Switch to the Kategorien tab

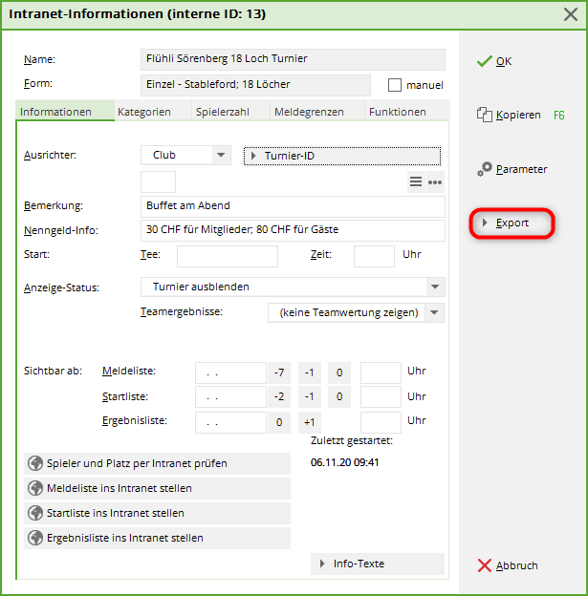[144, 112]
